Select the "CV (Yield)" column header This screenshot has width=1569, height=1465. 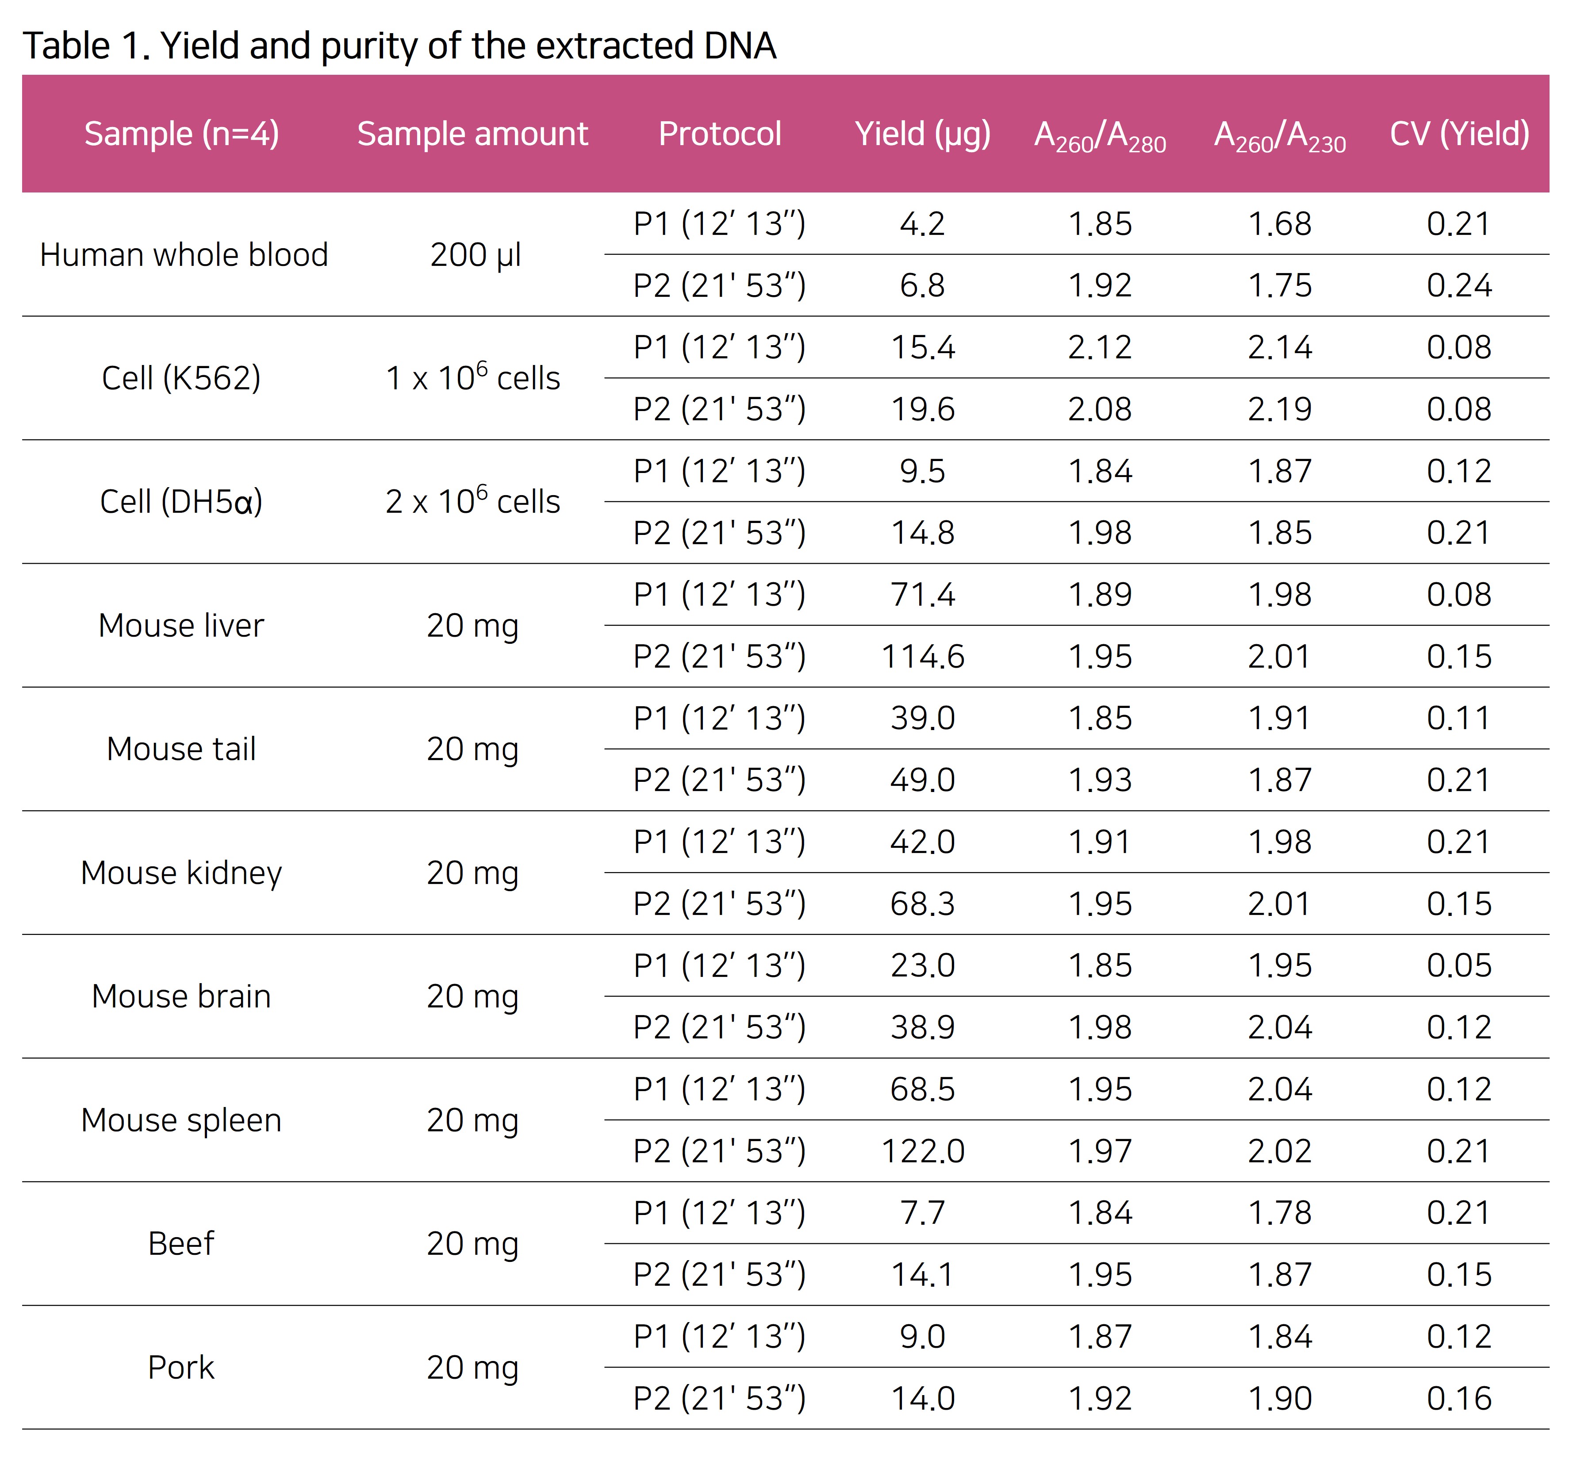click(1459, 133)
